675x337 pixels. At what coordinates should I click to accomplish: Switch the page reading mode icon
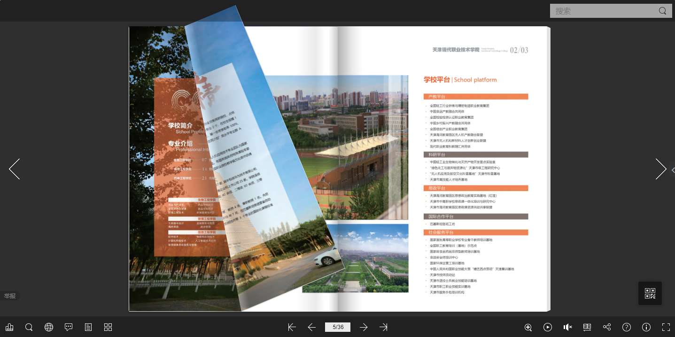pos(587,327)
